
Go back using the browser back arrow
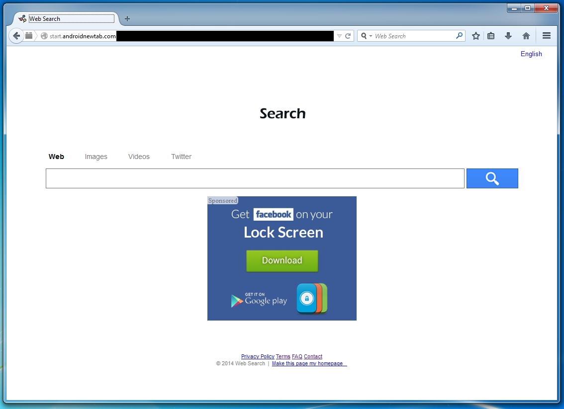click(x=16, y=36)
